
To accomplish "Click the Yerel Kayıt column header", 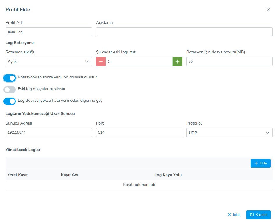I will point(18,175).
